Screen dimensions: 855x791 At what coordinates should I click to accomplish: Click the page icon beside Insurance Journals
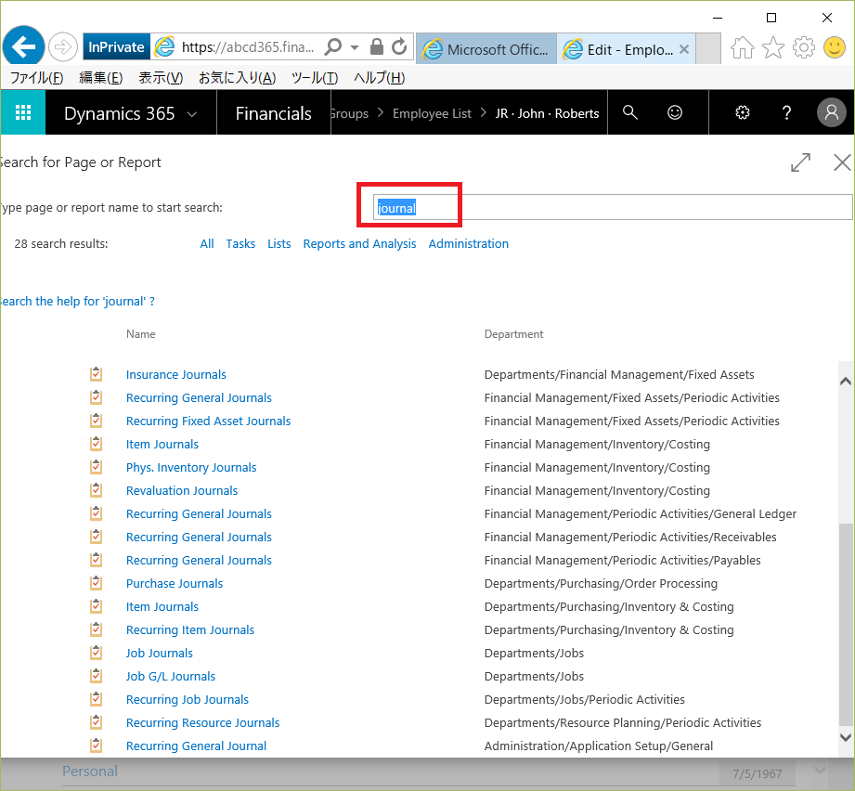[96, 374]
